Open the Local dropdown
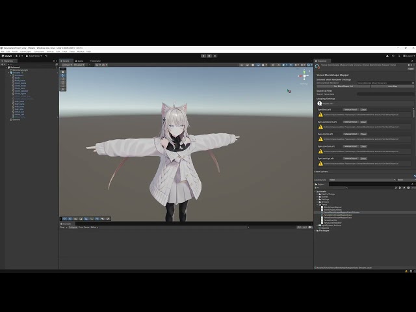This screenshot has height=312, width=416. click(x=79, y=65)
